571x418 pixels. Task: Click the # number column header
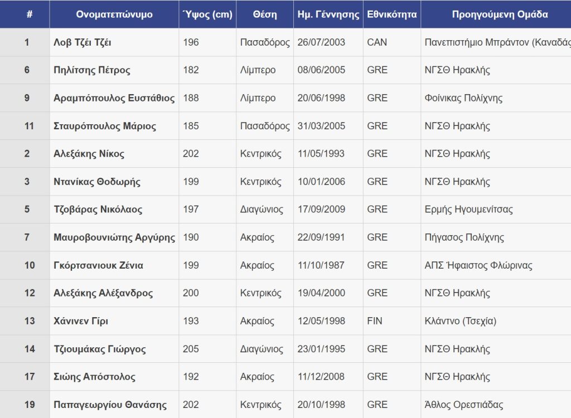click(29, 14)
